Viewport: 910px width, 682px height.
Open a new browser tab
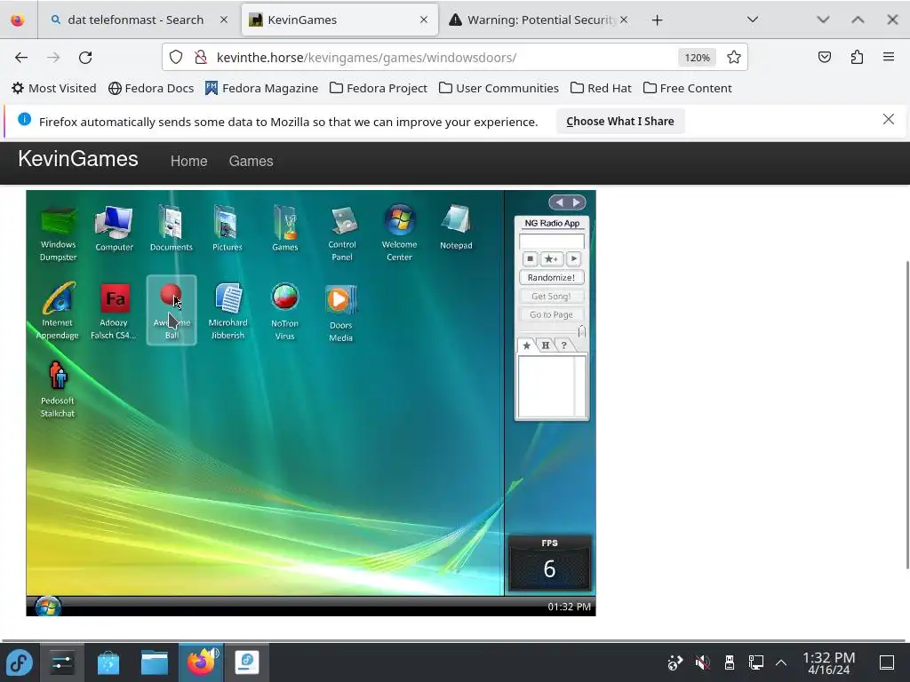pos(657,20)
